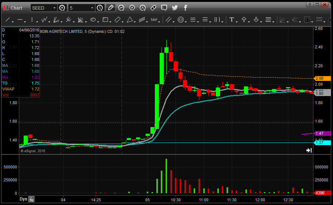Select the Fibonacci circles tool
Viewport: 333px width, 205px height.
pyautogui.click(x=181, y=20)
